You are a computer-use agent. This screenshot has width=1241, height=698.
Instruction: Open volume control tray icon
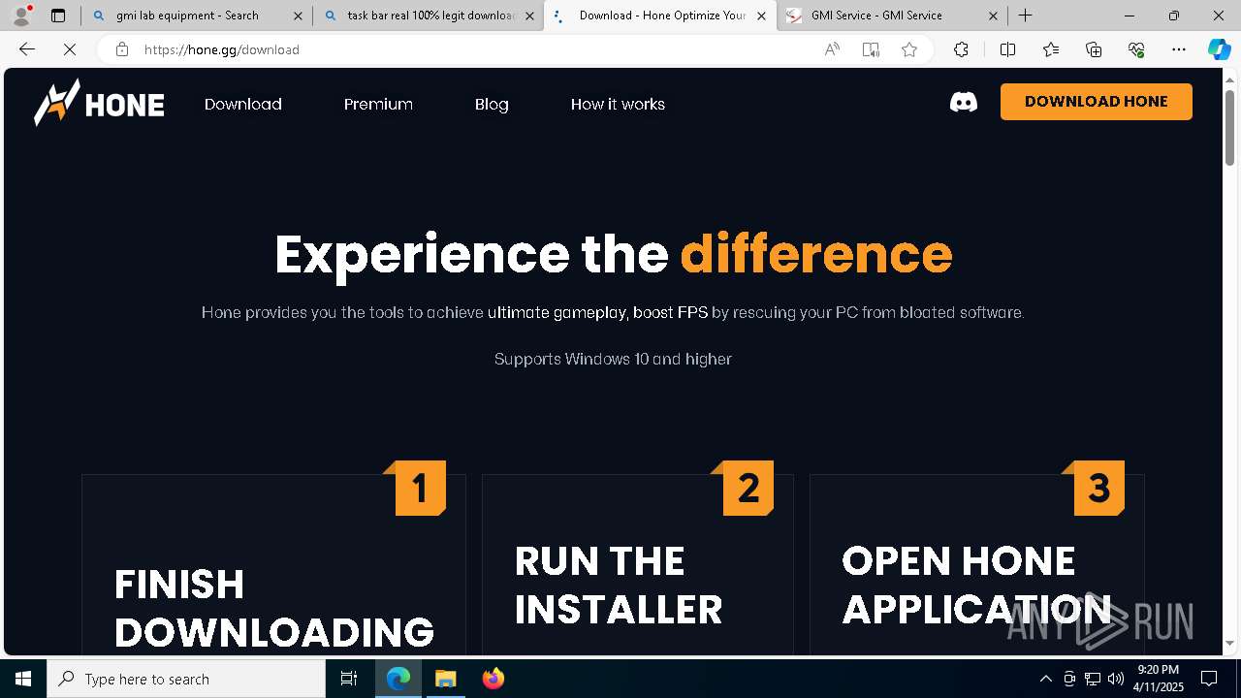tap(1115, 679)
